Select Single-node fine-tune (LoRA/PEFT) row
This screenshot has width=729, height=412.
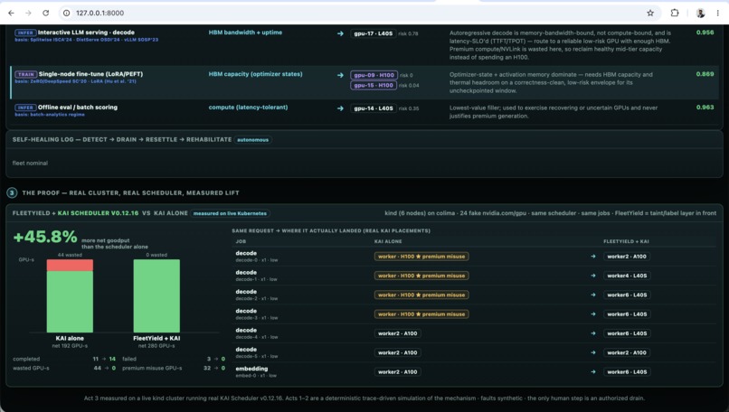coord(364,83)
